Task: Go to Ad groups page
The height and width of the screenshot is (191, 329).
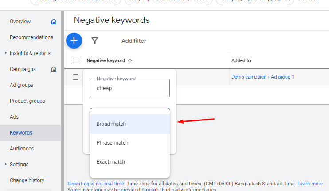Action: coord(21,85)
